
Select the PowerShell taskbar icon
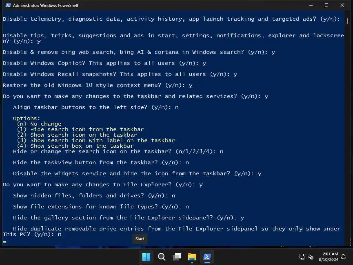tap(207, 257)
